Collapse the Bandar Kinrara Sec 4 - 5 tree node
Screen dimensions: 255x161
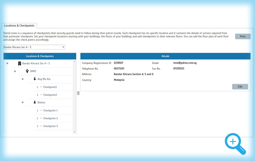click(x=7, y=64)
